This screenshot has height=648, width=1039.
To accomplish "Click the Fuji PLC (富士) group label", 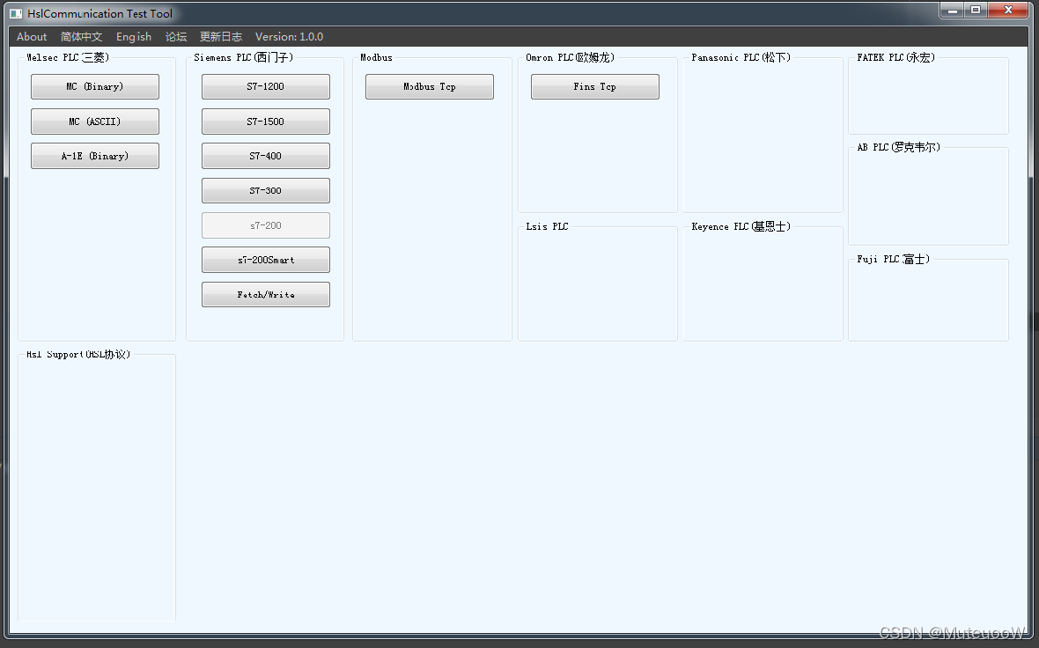I will point(893,259).
